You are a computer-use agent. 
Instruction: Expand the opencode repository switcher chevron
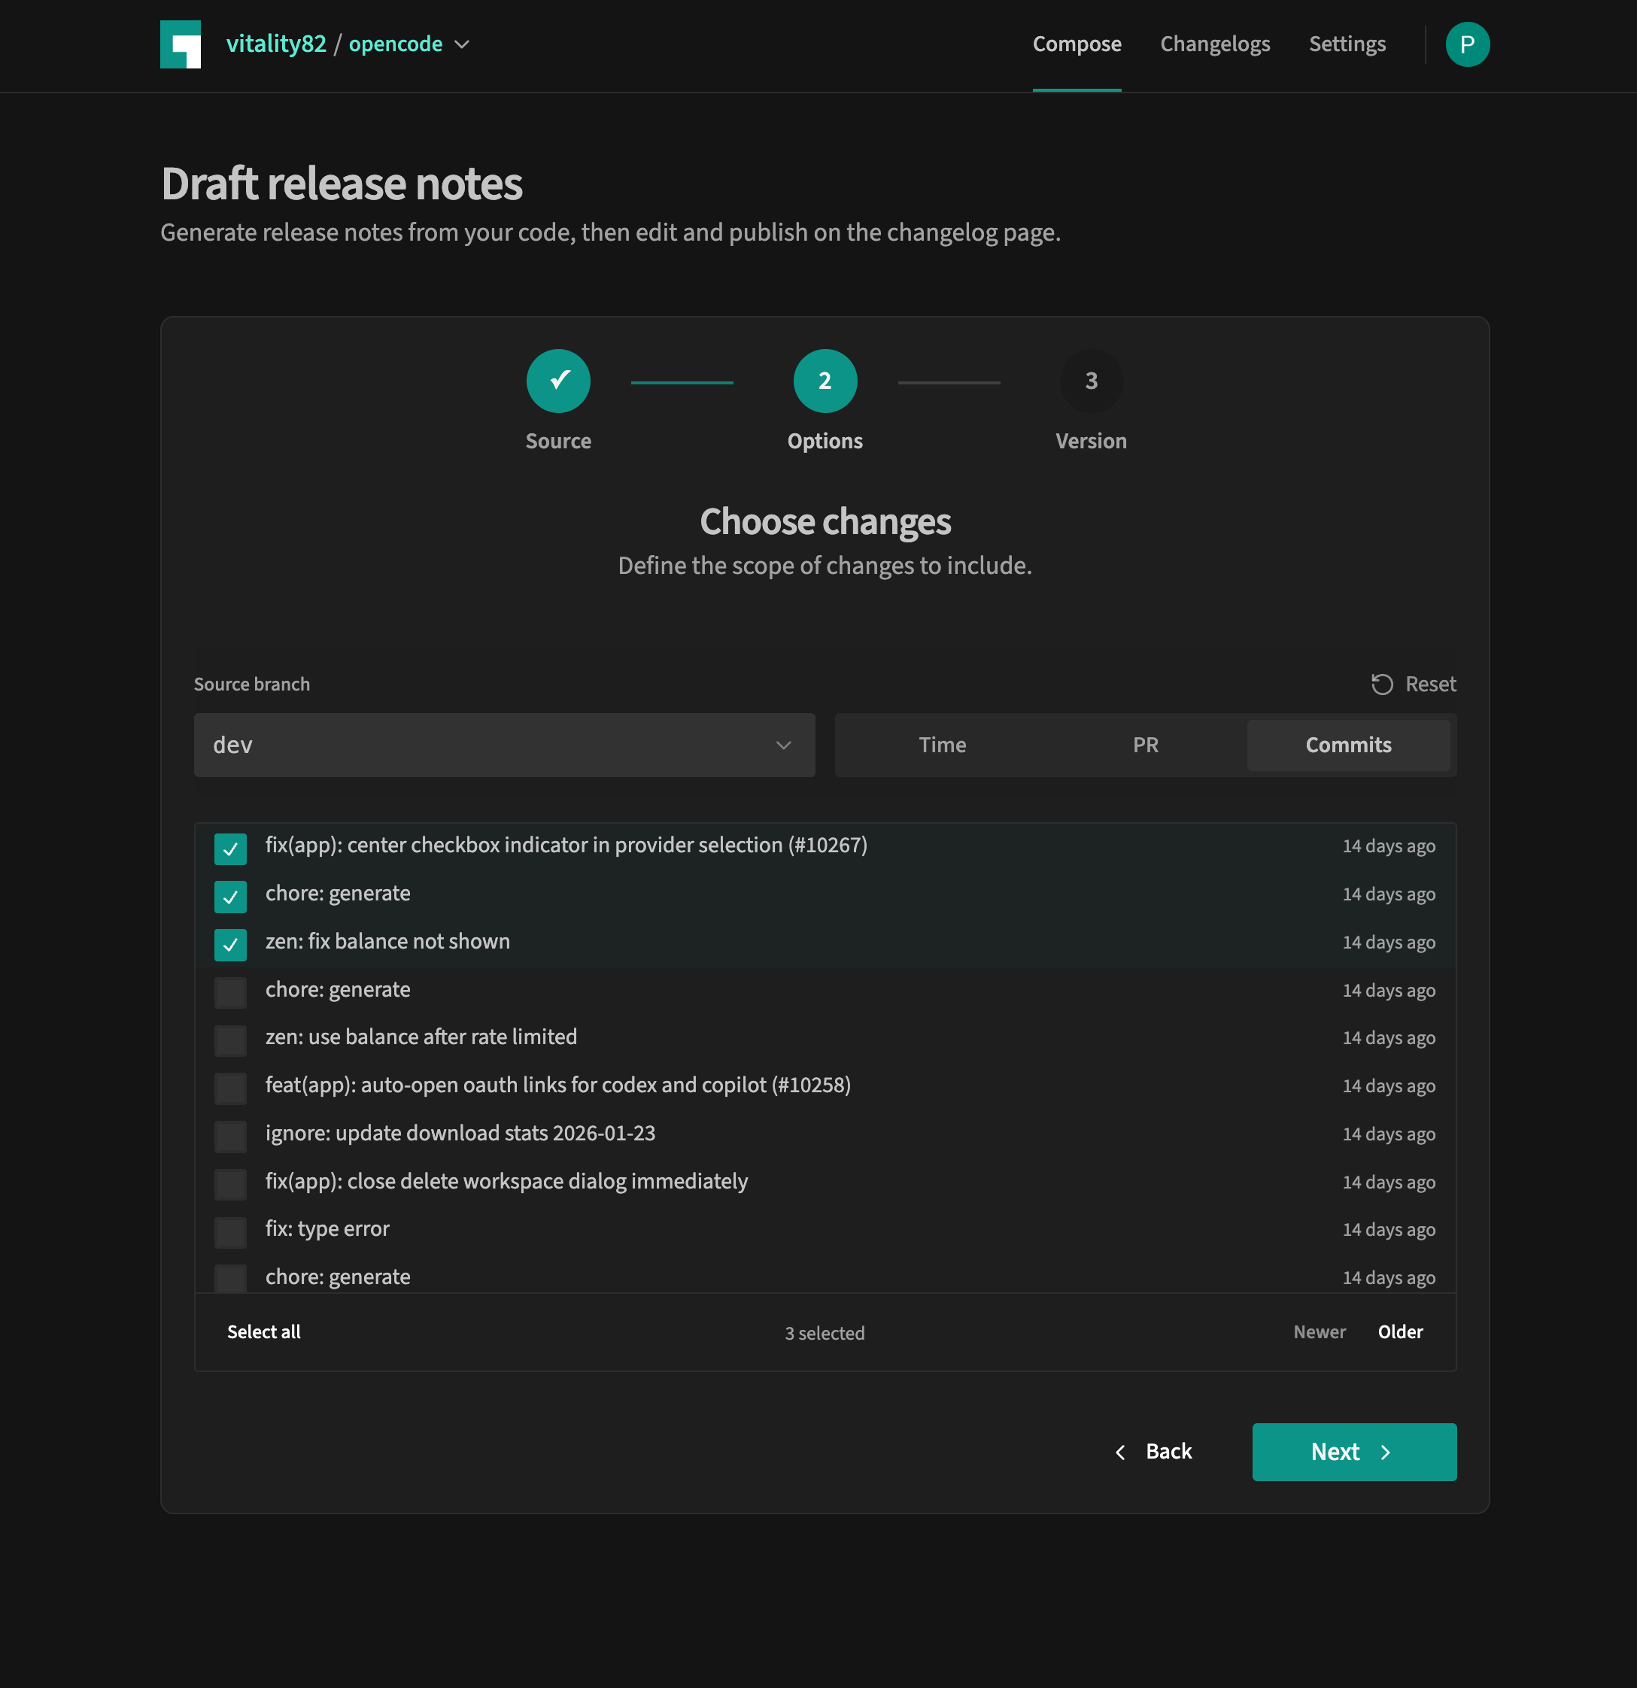pos(463,45)
